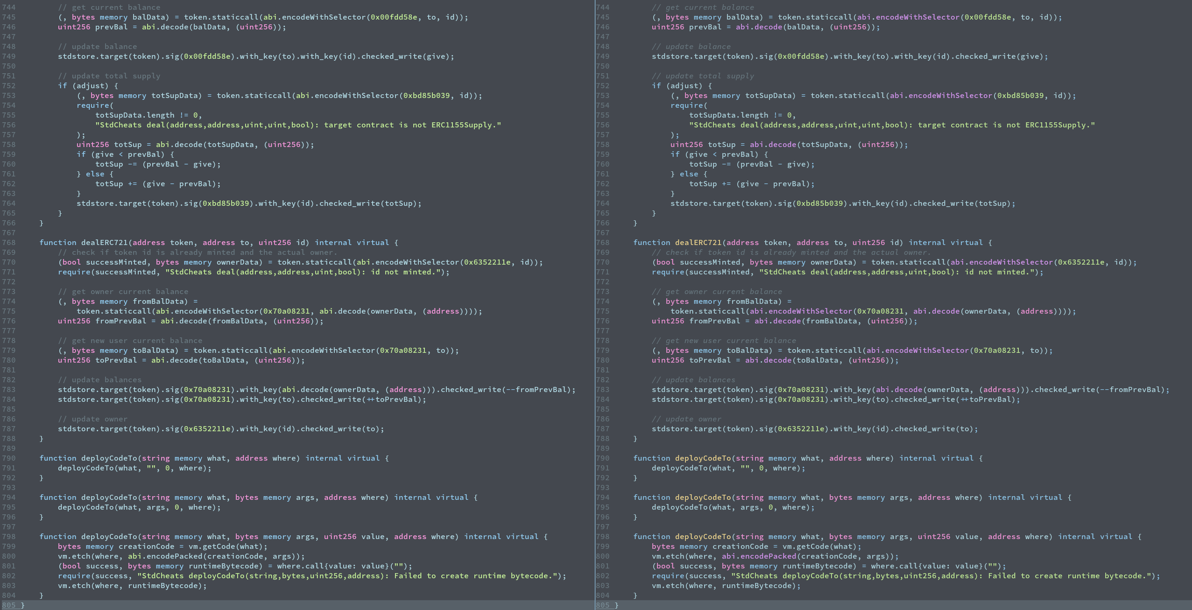Click '// get new user current balance' left pane

click(130, 341)
